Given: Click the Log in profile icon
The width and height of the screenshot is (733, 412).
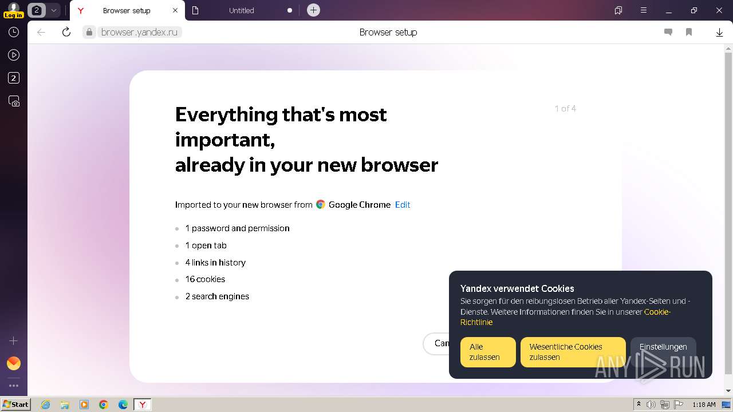Looking at the screenshot, I should click(x=13, y=10).
